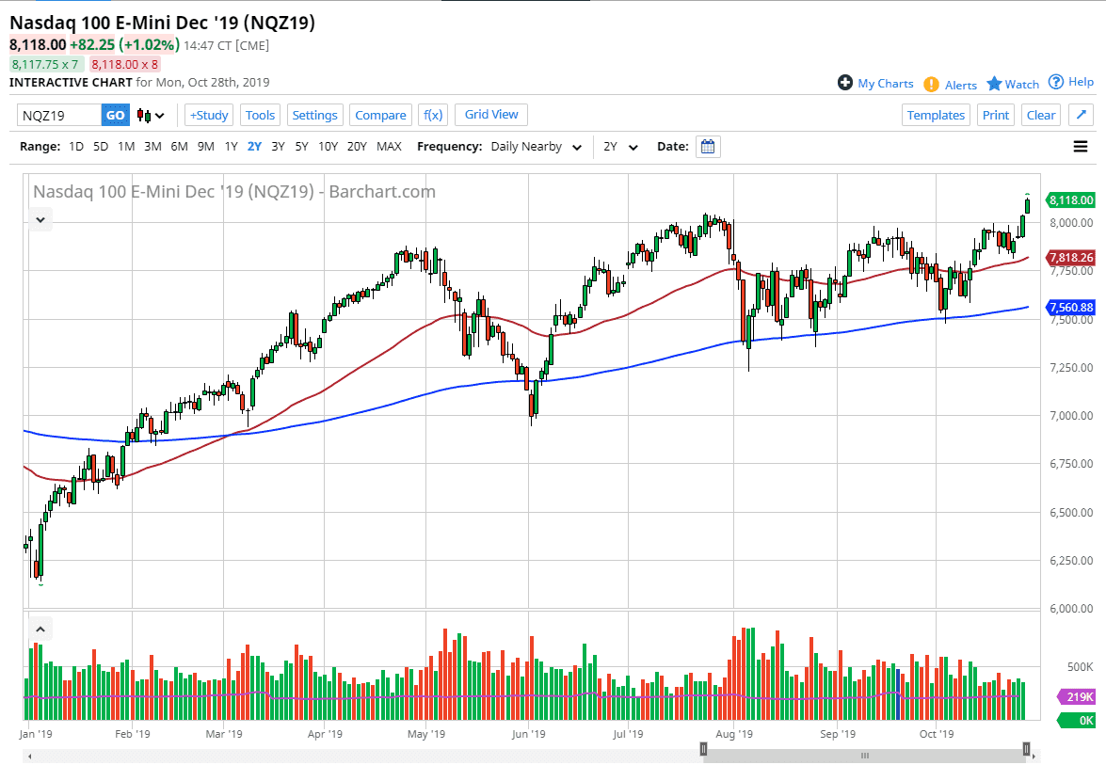The width and height of the screenshot is (1106, 765).
Task: Clear the chart with Clear button
Action: click(x=1040, y=114)
